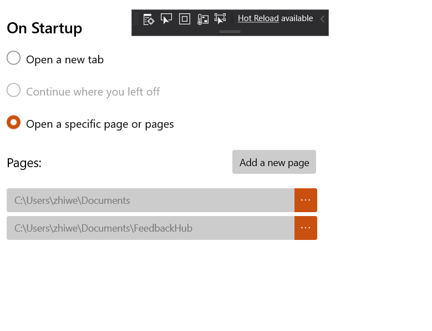This screenshot has width=432, height=331.
Task: Toggle Display Layout Adorners square icon
Action: tap(184, 19)
